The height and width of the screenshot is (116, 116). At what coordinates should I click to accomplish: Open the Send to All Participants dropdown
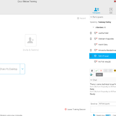[107, 104]
